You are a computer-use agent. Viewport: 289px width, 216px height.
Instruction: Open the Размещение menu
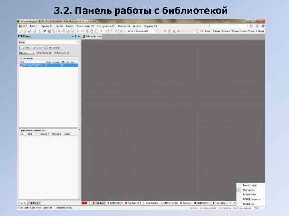[x=85, y=26]
